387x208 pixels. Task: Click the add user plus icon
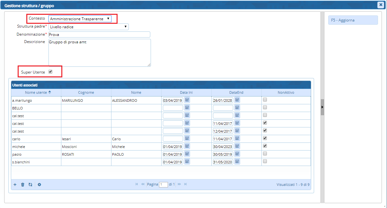(x=15, y=185)
